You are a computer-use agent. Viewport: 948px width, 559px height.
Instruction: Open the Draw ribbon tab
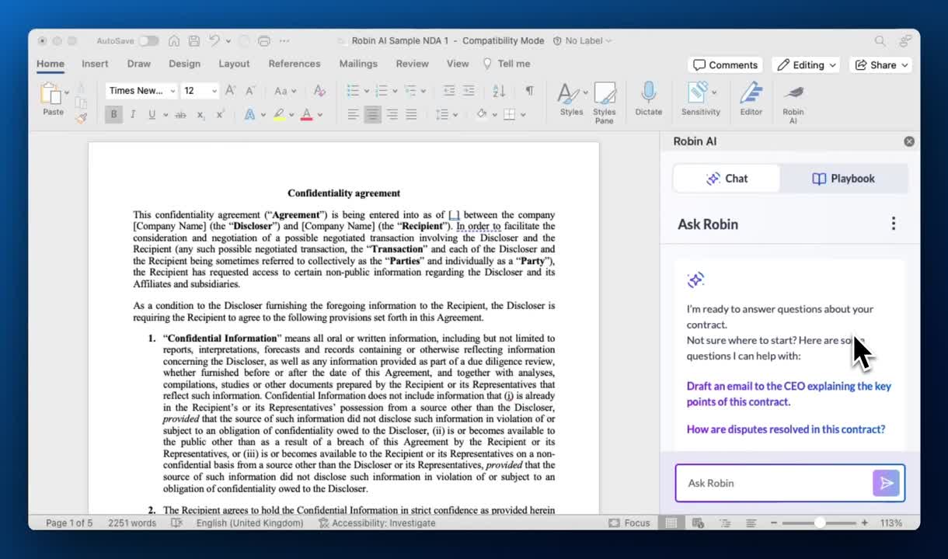(x=139, y=64)
